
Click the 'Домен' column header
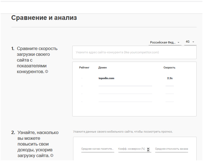102,68
